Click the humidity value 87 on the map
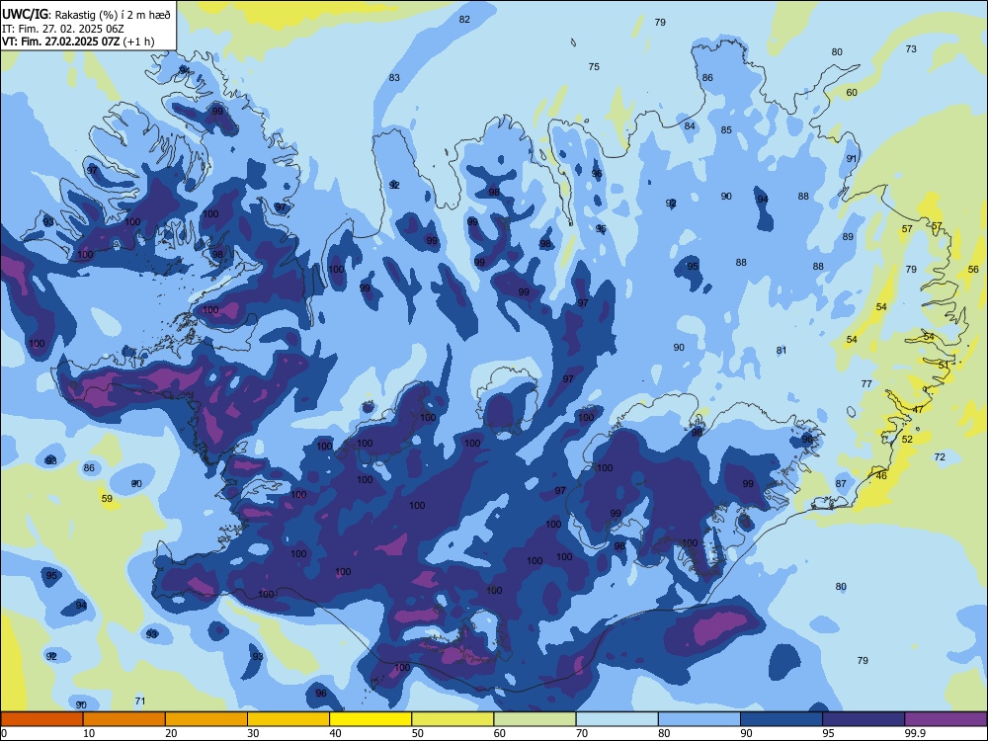The width and height of the screenshot is (988, 741). tap(841, 484)
